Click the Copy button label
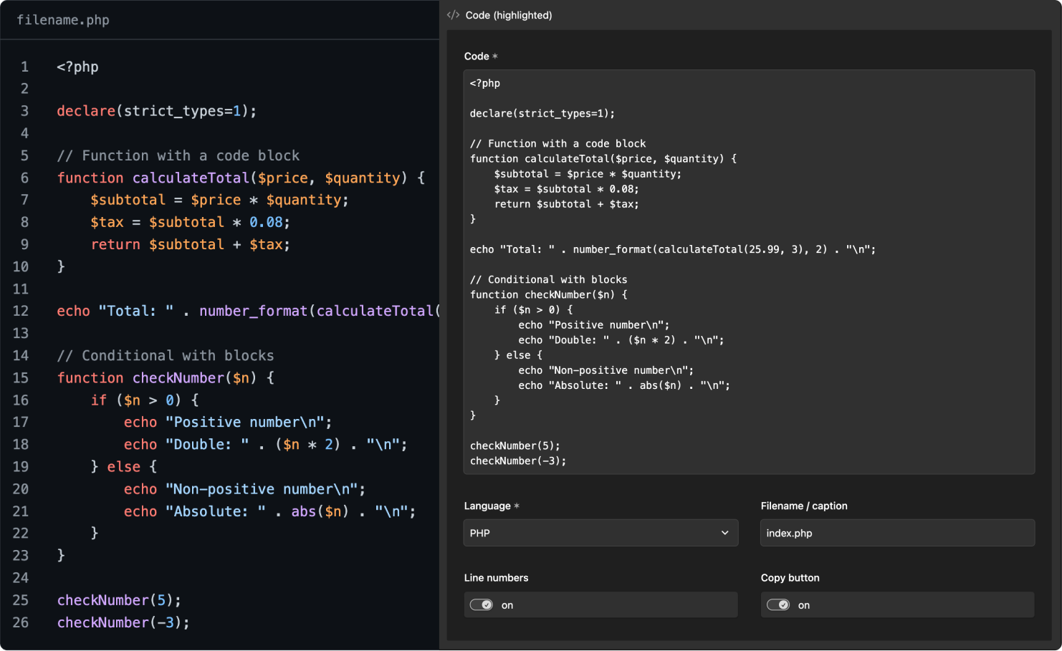The width and height of the screenshot is (1062, 651). 790,578
